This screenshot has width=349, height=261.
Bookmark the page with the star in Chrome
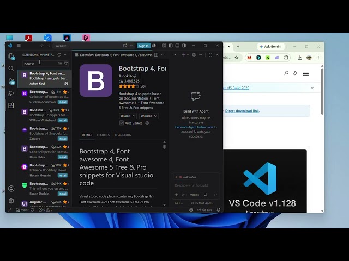(x=237, y=58)
